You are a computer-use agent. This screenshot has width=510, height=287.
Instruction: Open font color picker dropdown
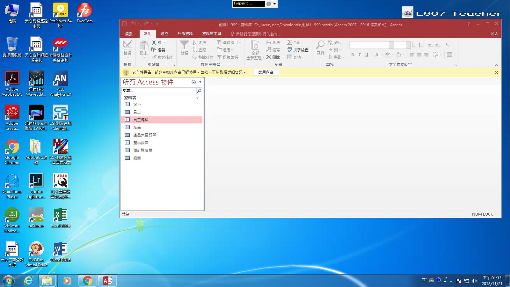[x=382, y=55]
